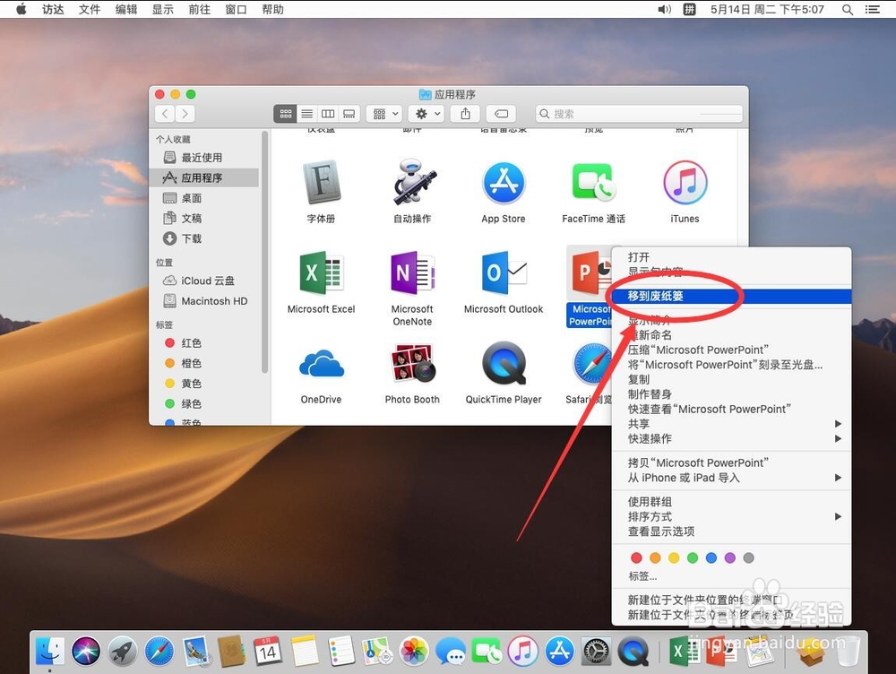Screen dimensions: 896x674
Task: Open 下载 in Finder sidebar
Action: pos(204,238)
